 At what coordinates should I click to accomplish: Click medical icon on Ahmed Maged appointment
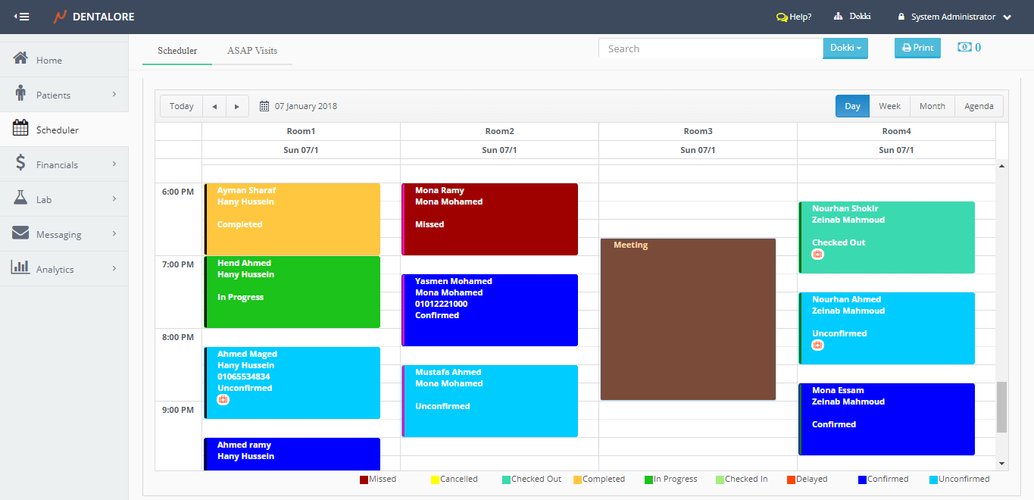pyautogui.click(x=223, y=400)
